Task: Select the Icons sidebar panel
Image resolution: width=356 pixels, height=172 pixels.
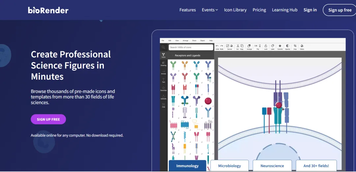Action: (163, 56)
